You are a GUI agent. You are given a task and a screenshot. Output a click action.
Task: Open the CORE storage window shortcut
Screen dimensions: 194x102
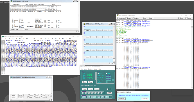point(89,97)
